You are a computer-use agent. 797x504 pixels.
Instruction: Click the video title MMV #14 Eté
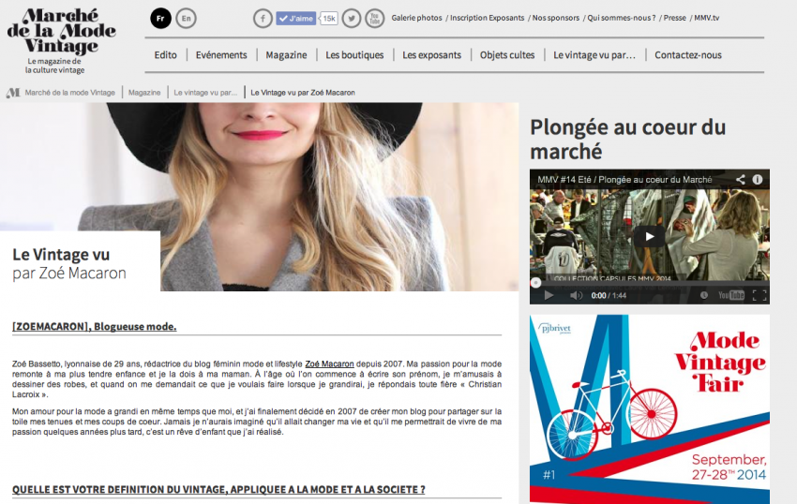click(x=624, y=179)
